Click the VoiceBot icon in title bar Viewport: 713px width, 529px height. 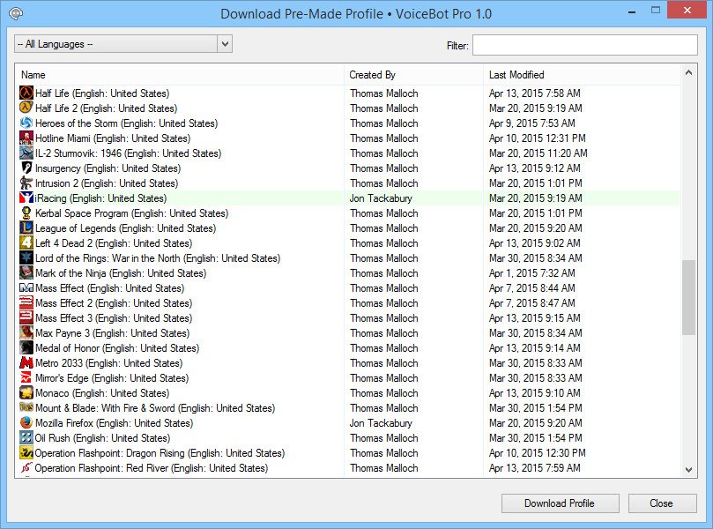coord(15,13)
